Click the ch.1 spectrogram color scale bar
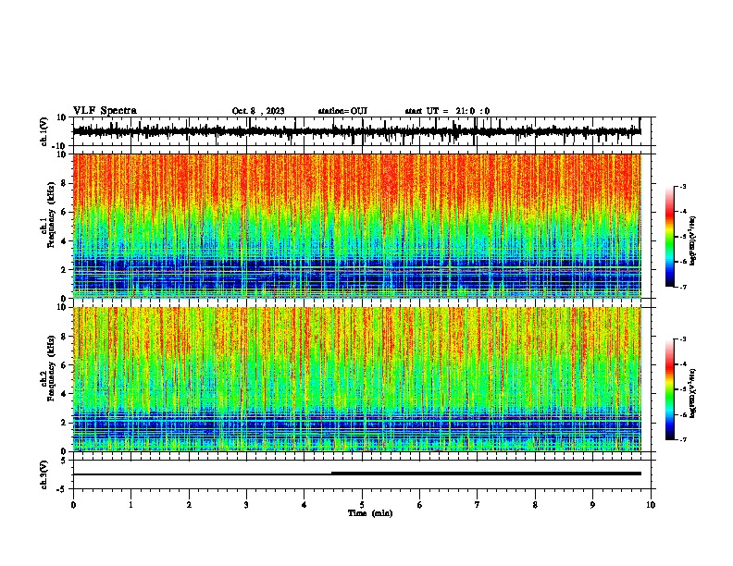The height and width of the screenshot is (566, 733). [670, 237]
